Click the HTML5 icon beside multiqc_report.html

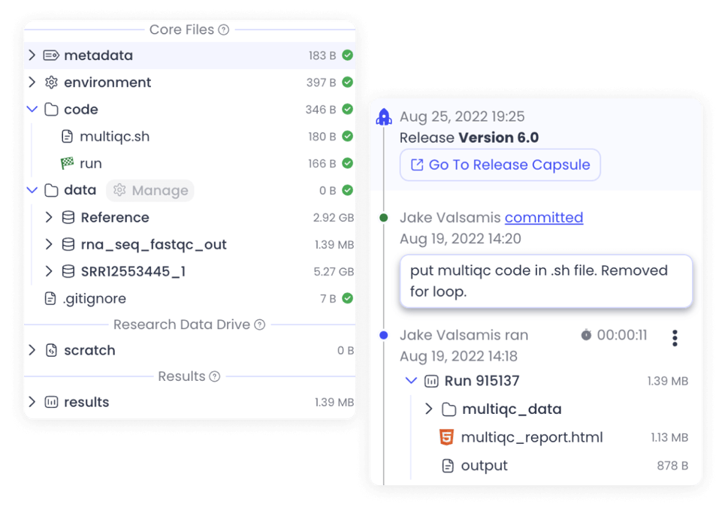(x=446, y=436)
